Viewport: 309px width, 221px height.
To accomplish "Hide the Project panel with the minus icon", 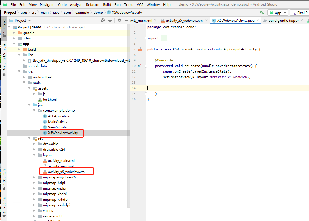I will 127,20.
